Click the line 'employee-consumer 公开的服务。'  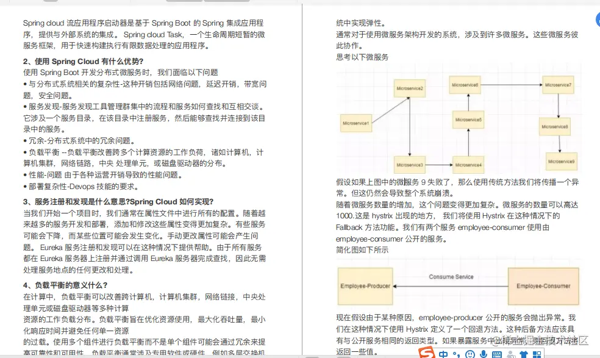392,239
